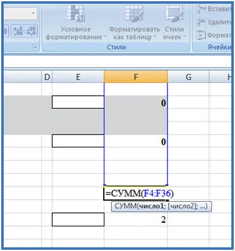Select column D header
This screenshot has height=251, width=235.
[47, 77]
